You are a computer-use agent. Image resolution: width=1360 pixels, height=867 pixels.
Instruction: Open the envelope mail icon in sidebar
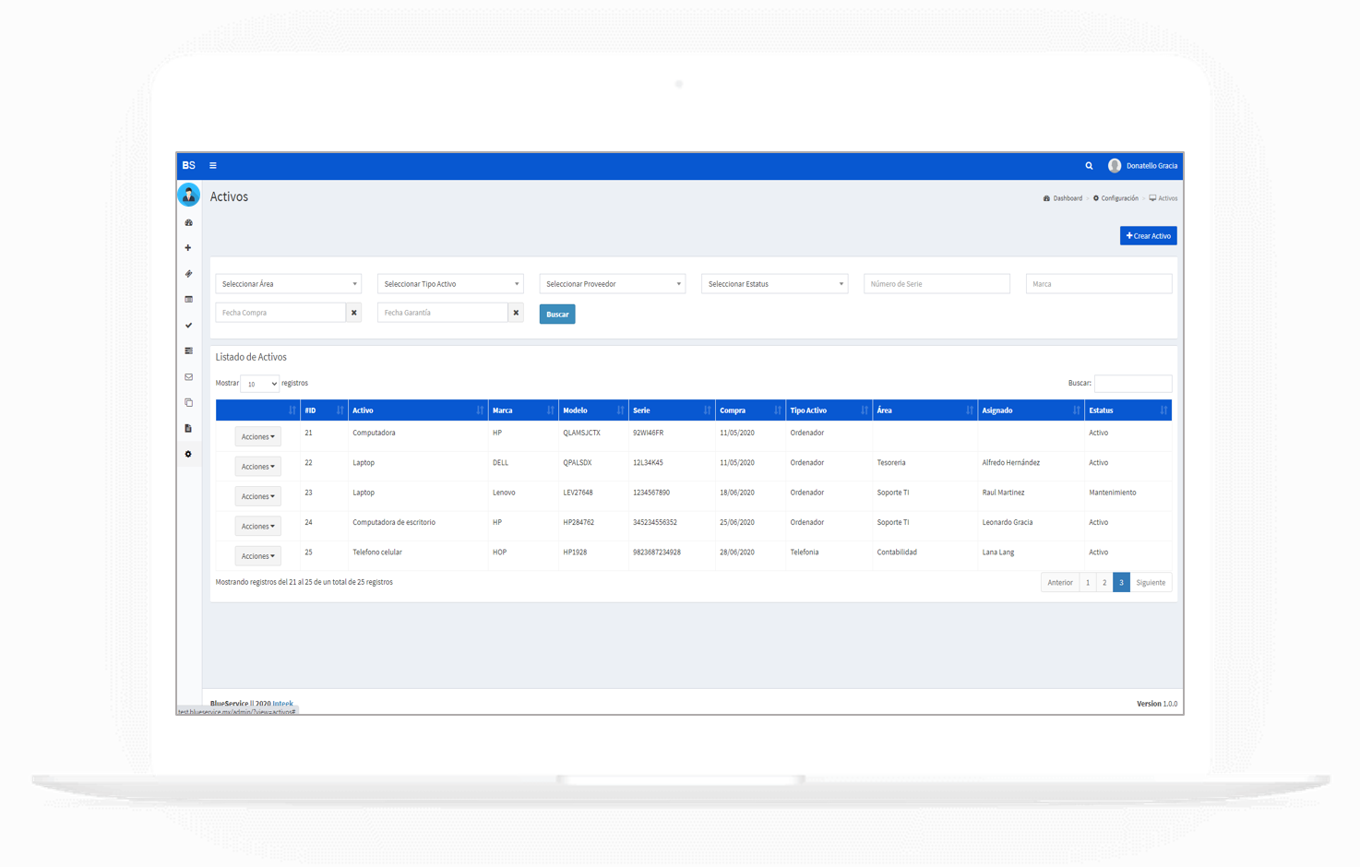coord(189,377)
